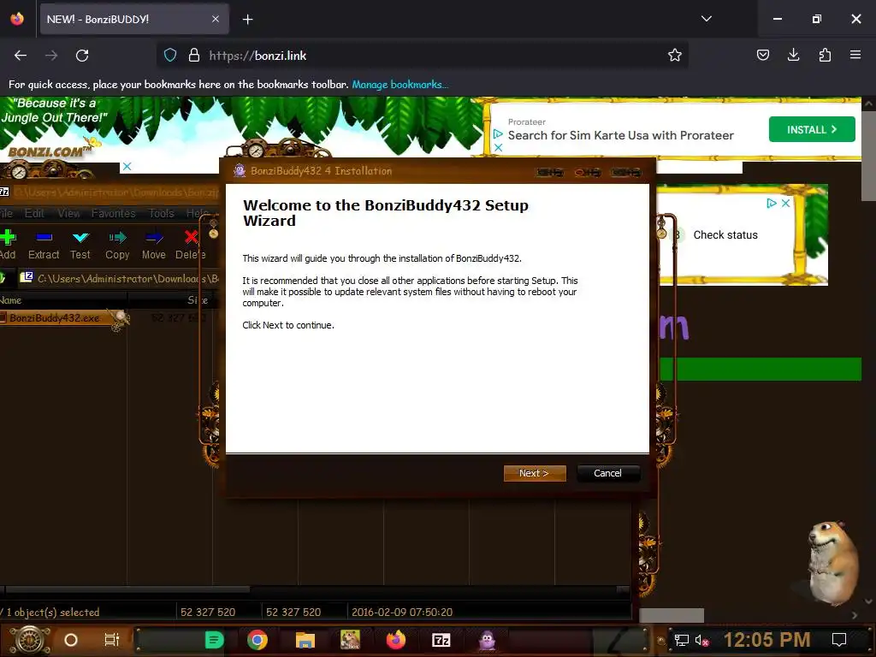876x657 pixels.
Task: Select BonziBuddy432.exe in 7-Zip file list
Action: (x=54, y=318)
